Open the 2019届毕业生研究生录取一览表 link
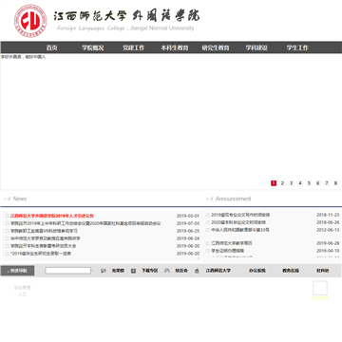 click(x=41, y=254)
